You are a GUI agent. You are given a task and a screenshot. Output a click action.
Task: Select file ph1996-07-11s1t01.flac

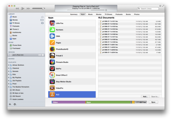[130, 21]
